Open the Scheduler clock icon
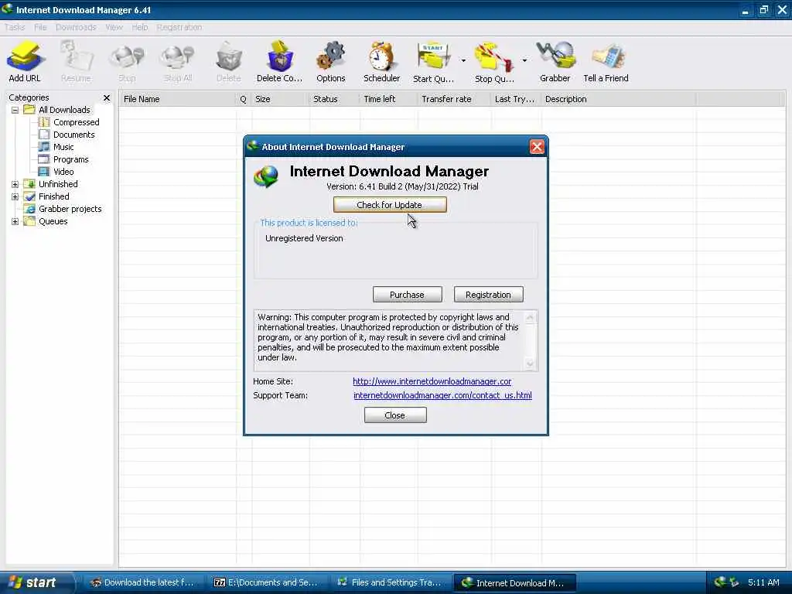 (x=381, y=56)
